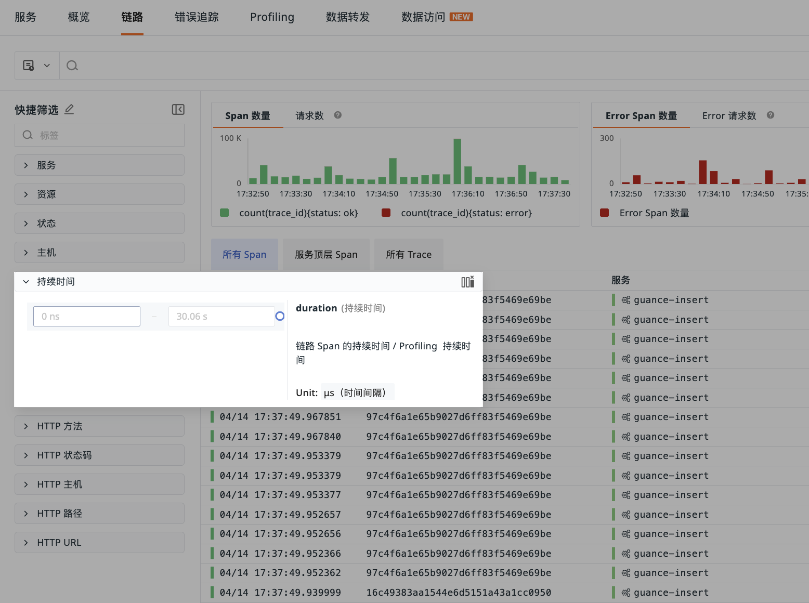Open the saved view list icon
The image size is (809, 603).
pyautogui.click(x=29, y=65)
